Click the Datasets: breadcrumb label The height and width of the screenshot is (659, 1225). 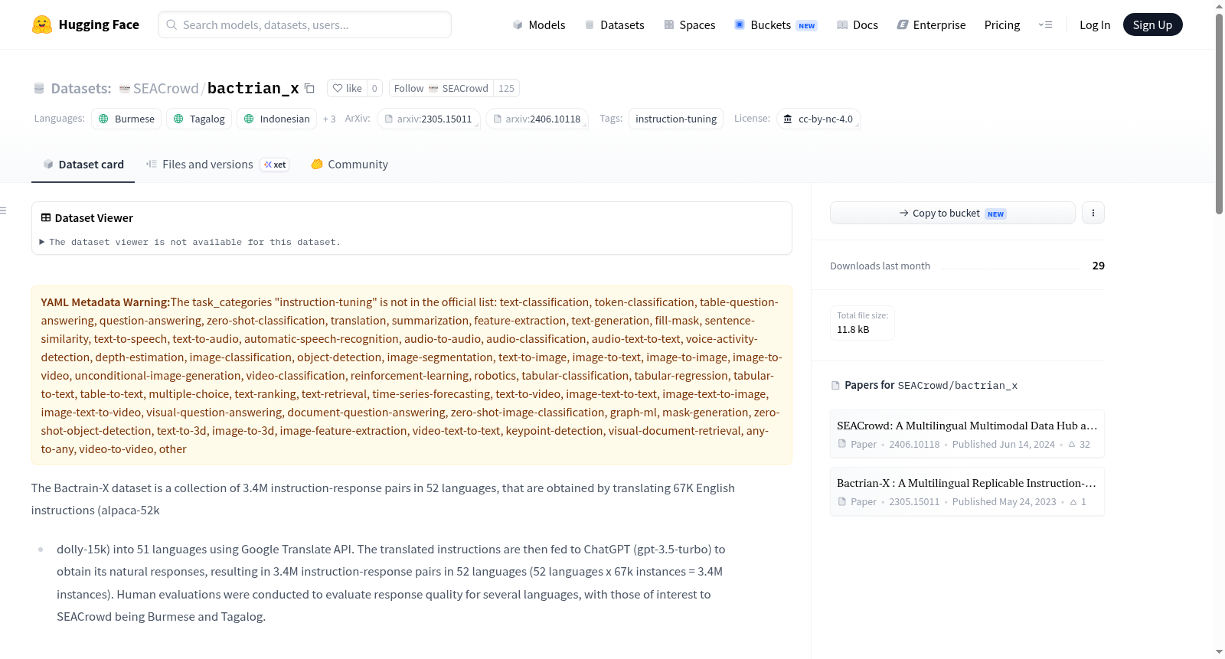[81, 88]
